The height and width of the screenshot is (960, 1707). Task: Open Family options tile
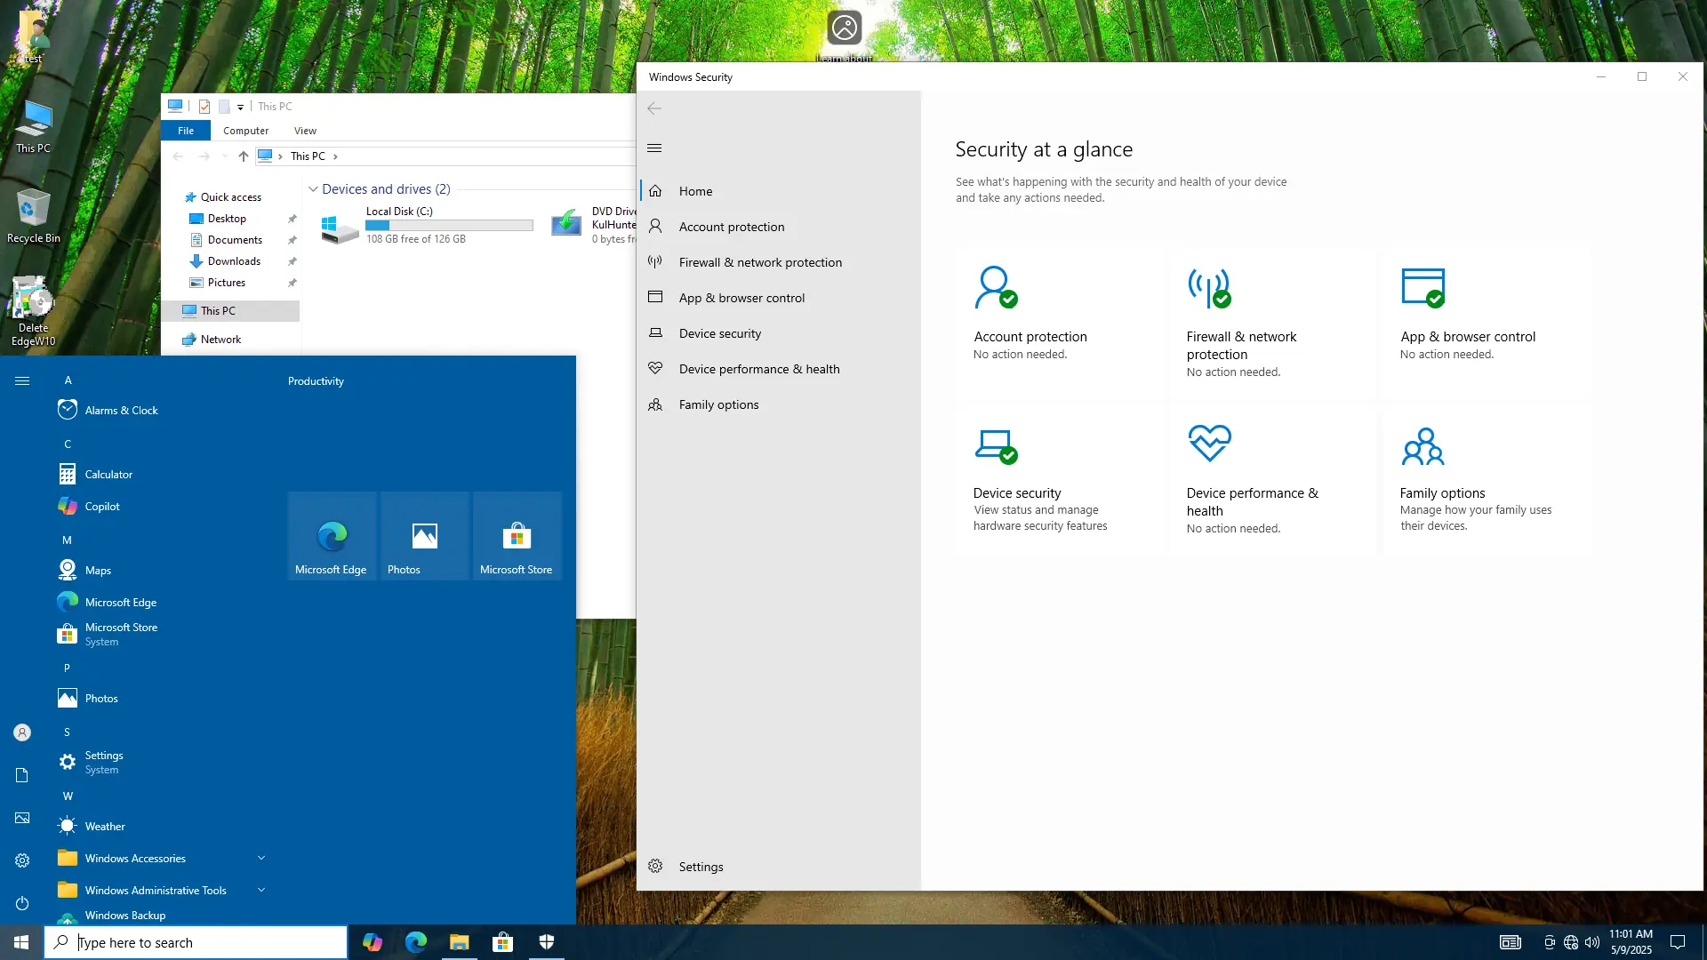(1442, 493)
